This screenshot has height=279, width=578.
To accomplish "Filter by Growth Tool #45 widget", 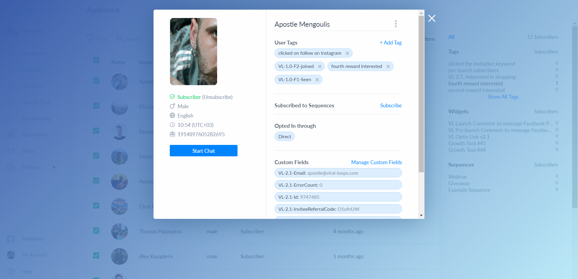I will (467, 143).
